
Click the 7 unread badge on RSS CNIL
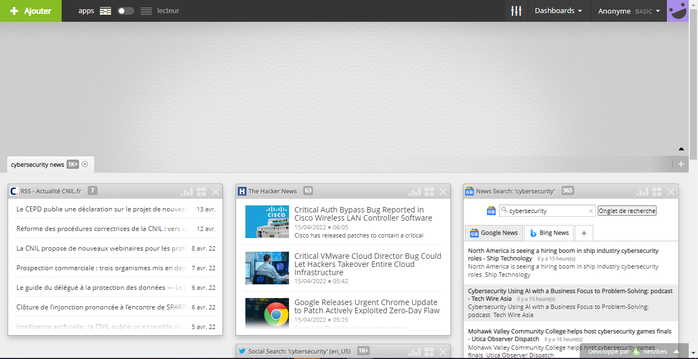[x=93, y=191]
